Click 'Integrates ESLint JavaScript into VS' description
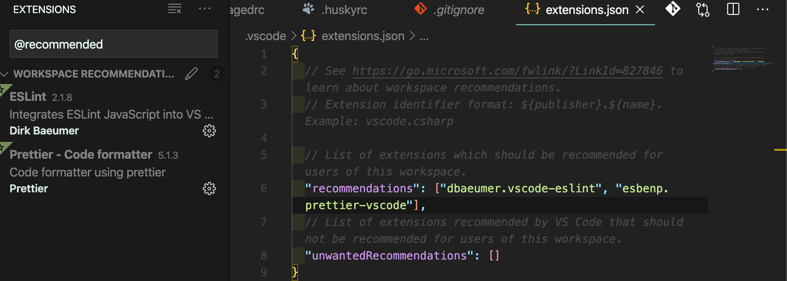The image size is (787, 281). coord(111,114)
